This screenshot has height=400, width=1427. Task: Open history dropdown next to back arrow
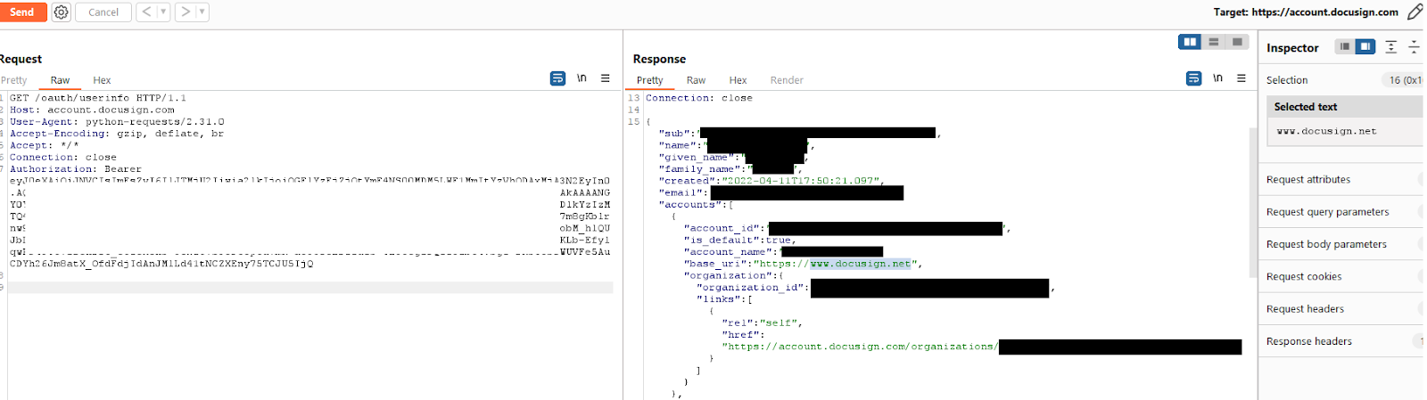[163, 12]
